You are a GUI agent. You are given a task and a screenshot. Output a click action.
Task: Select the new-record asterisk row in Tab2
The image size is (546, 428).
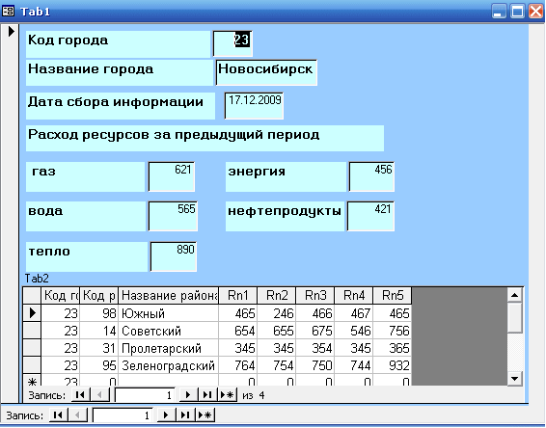click(x=32, y=380)
